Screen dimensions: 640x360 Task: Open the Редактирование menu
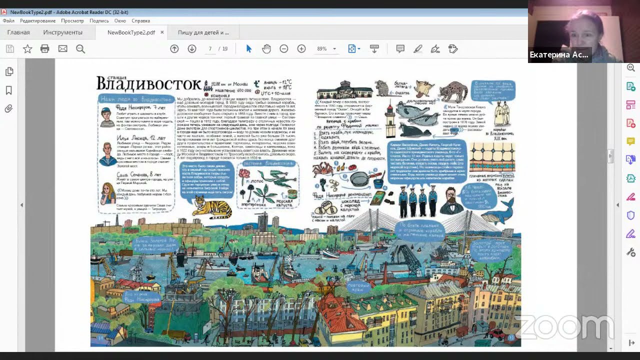click(37, 21)
